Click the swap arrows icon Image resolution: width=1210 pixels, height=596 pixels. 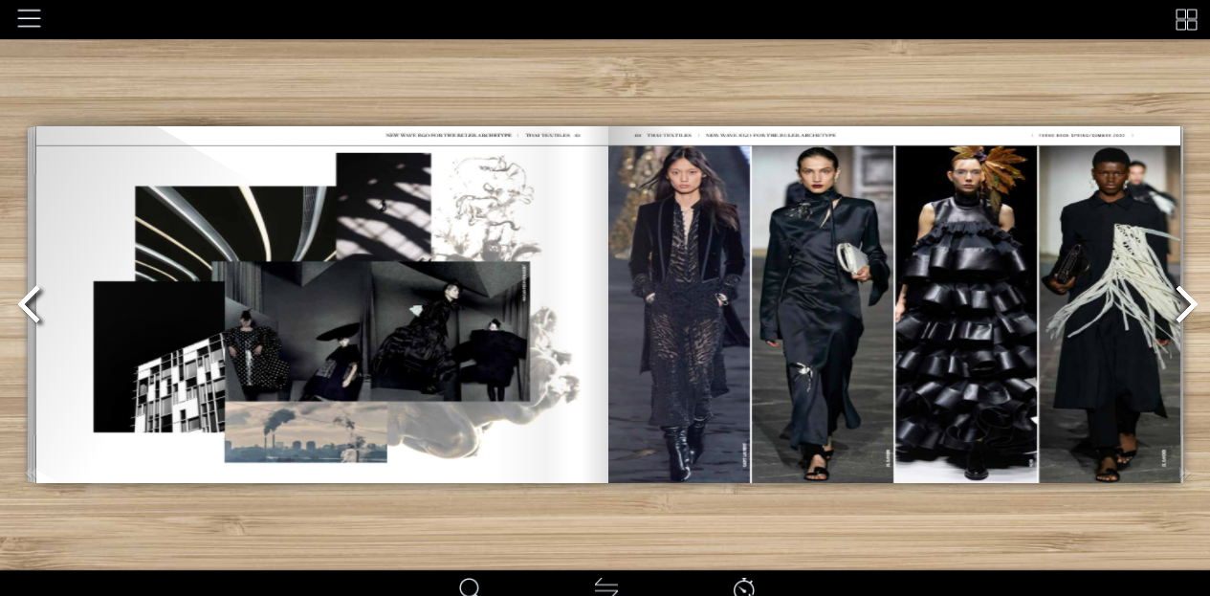(606, 587)
